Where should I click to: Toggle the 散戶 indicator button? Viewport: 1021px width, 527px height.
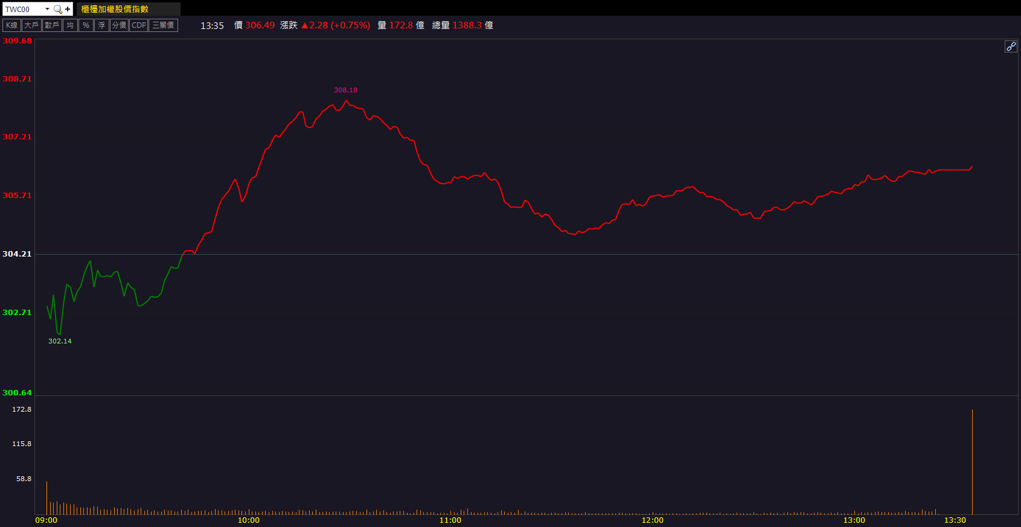tap(52, 25)
